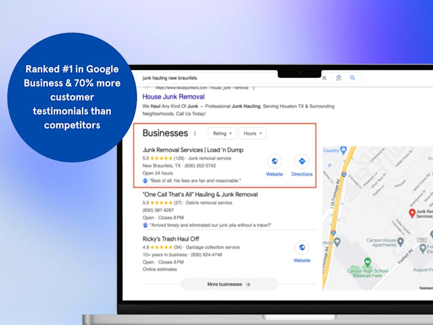433x325 pixels.
Task: Open Junk Removal Services | Load 'n Dump listing
Action: tap(193, 150)
